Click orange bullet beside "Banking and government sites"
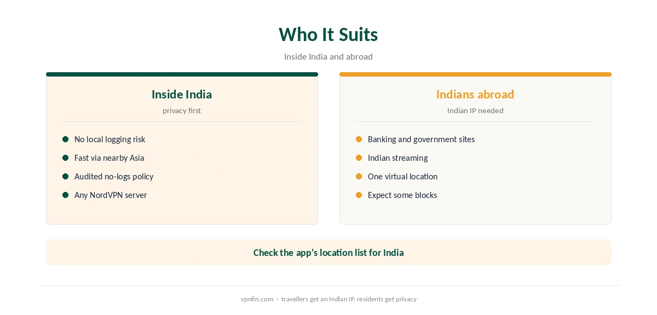 [359, 139]
